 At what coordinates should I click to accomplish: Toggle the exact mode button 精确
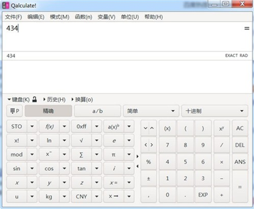[48, 111]
